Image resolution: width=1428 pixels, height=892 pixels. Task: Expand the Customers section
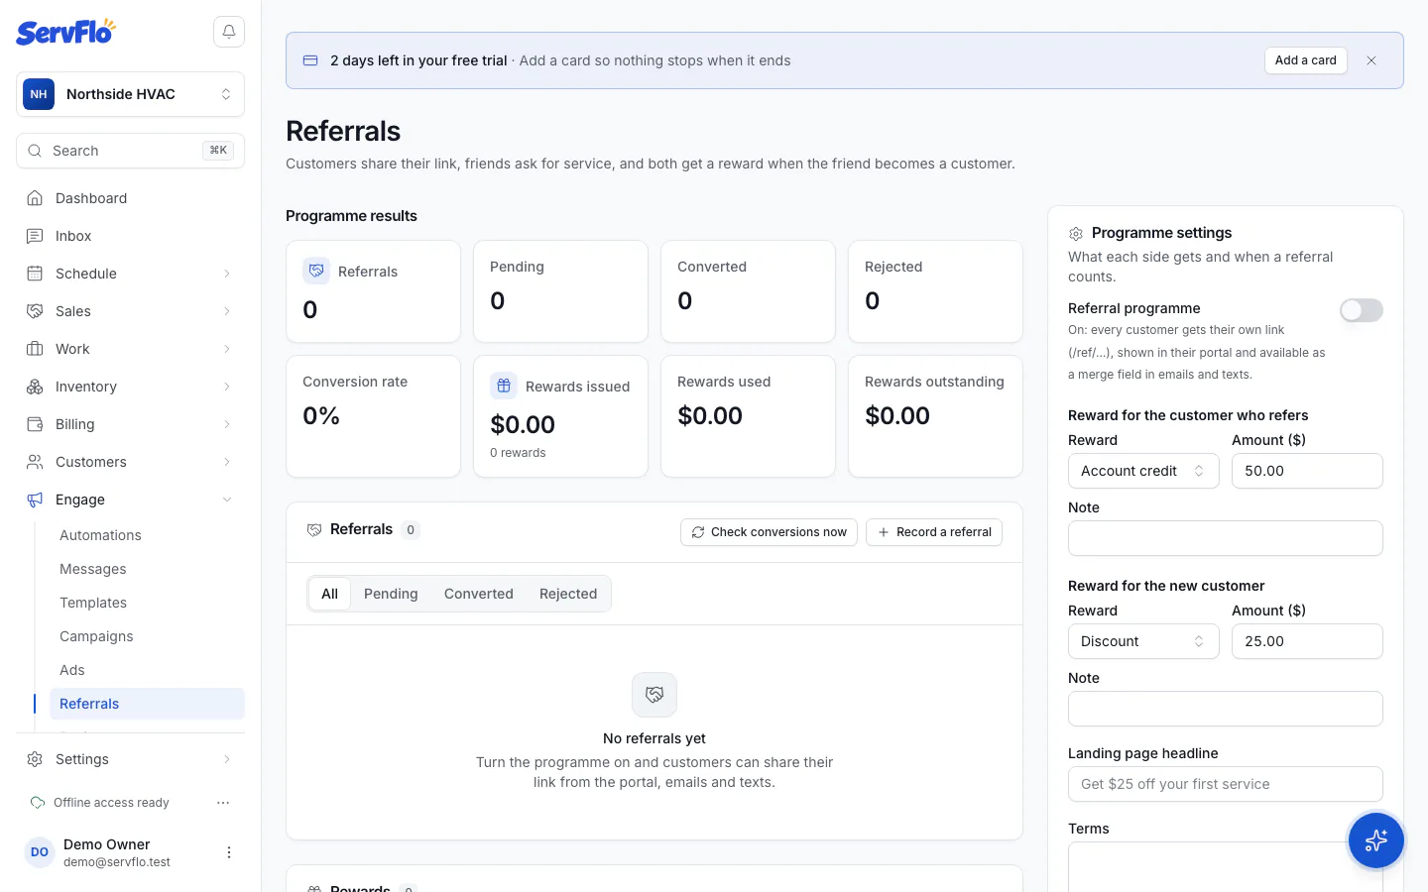point(130,462)
